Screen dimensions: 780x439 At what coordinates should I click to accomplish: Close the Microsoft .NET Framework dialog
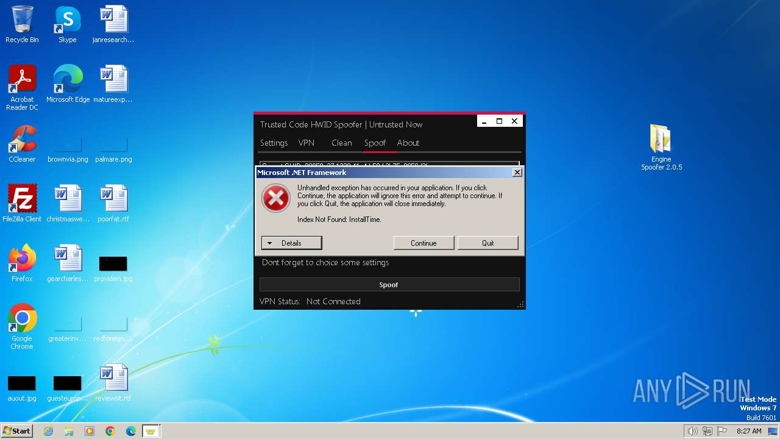[517, 173]
